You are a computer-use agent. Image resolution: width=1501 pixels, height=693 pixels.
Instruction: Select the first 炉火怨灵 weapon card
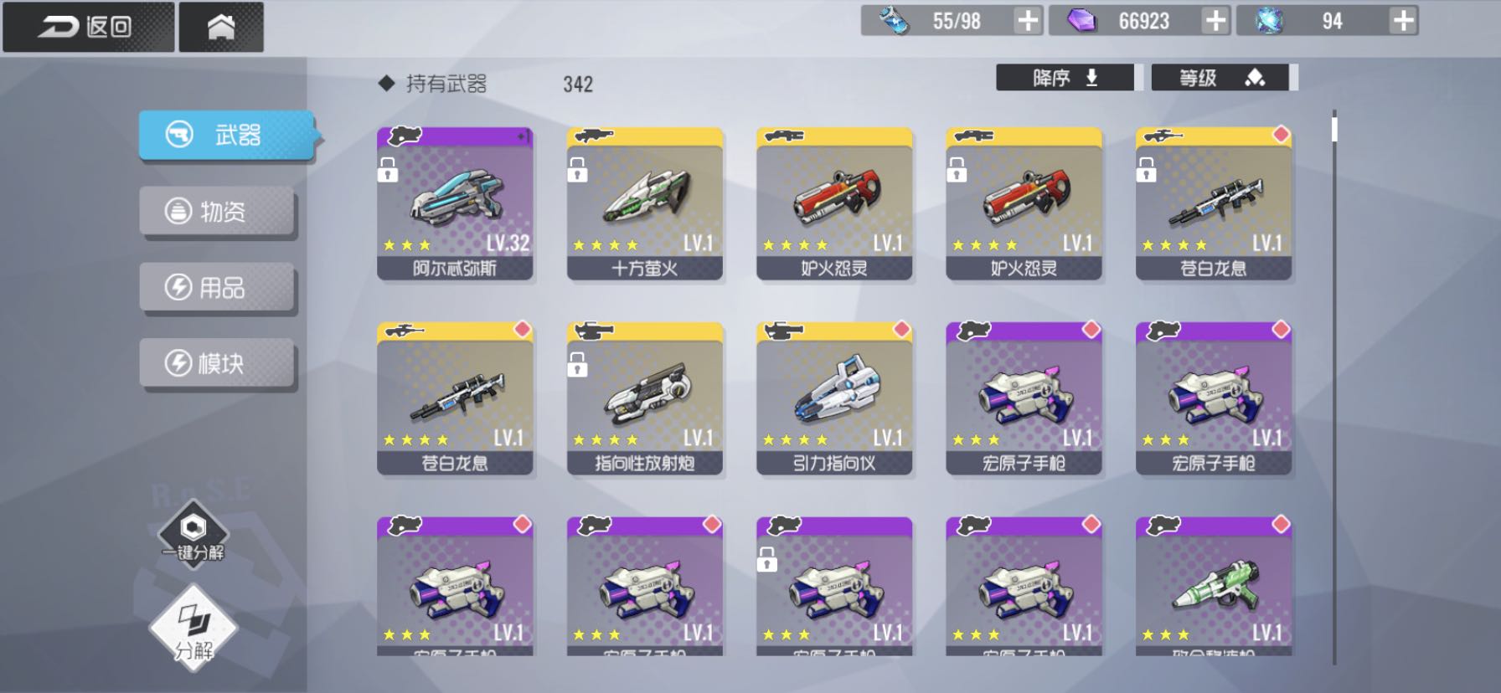(x=834, y=203)
